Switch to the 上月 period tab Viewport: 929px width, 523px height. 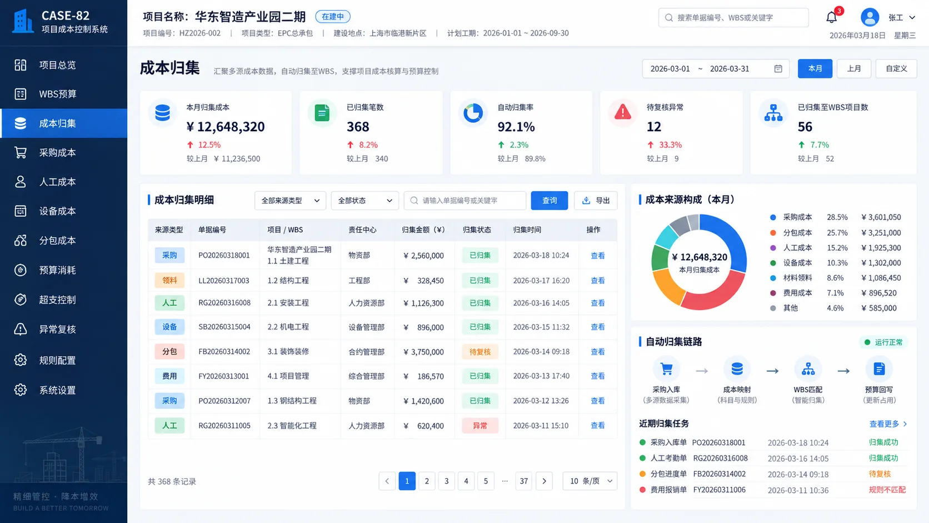tap(854, 68)
